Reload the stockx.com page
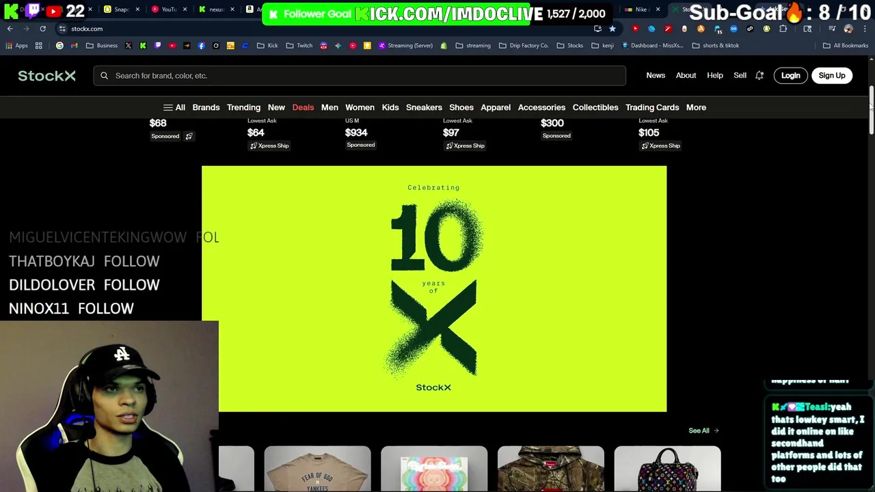Viewport: 875px width, 492px height. [42, 29]
